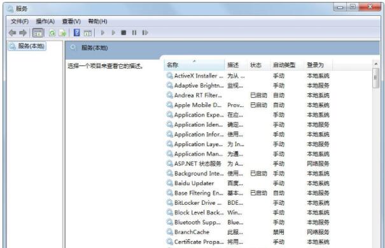Click the Start Service play icon
Viewport: 385px width, 248px height.
click(x=102, y=32)
